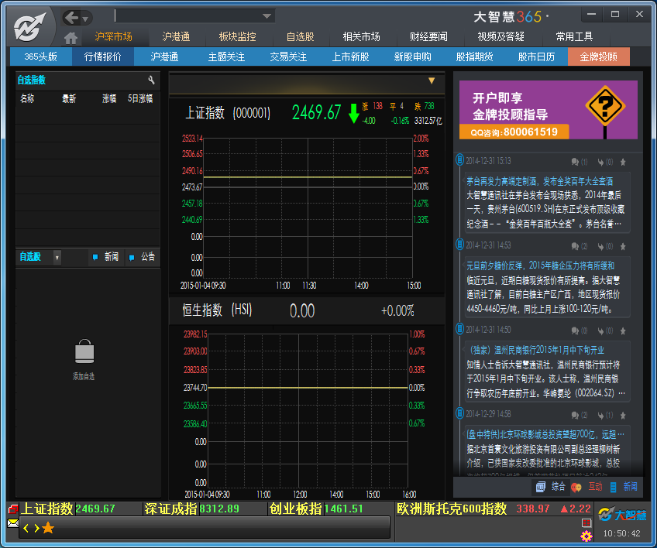Image resolution: width=657 pixels, height=548 pixels.
Task: Toggle the 新闻 filter in the 自选股 panel
Action: (106, 257)
